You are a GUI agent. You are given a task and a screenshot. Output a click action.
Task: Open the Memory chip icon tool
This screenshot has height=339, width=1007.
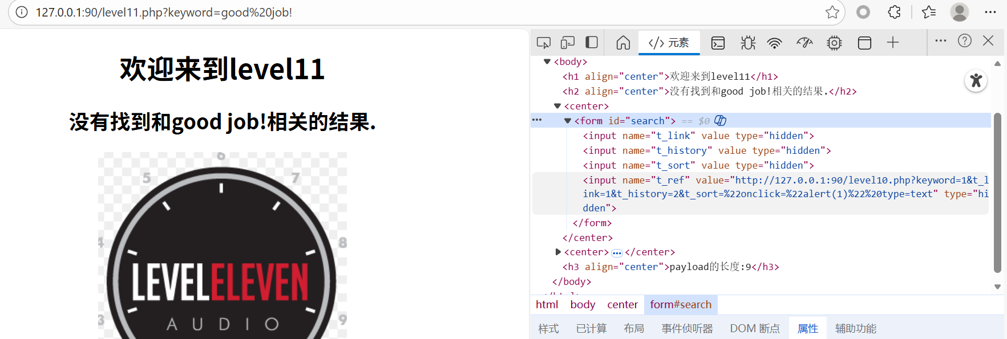tap(834, 43)
